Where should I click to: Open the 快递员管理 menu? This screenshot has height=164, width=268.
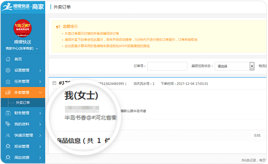24,135
